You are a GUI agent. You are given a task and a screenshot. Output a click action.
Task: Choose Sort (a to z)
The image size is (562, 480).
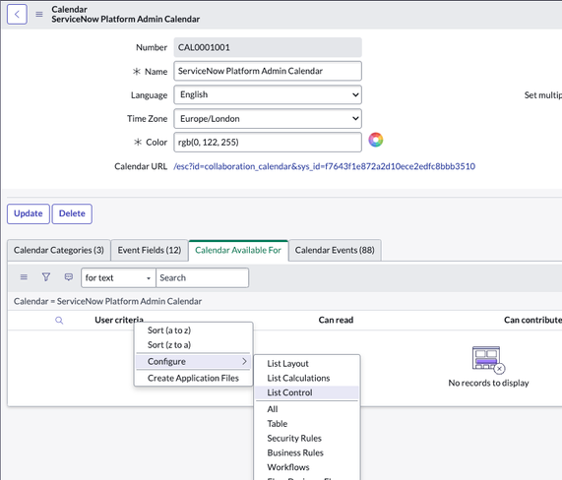tap(169, 330)
